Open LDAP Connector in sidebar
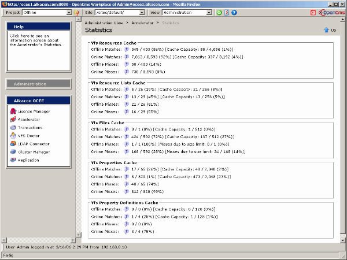Screen dimensions: 347x260 pyautogui.click(x=34, y=144)
